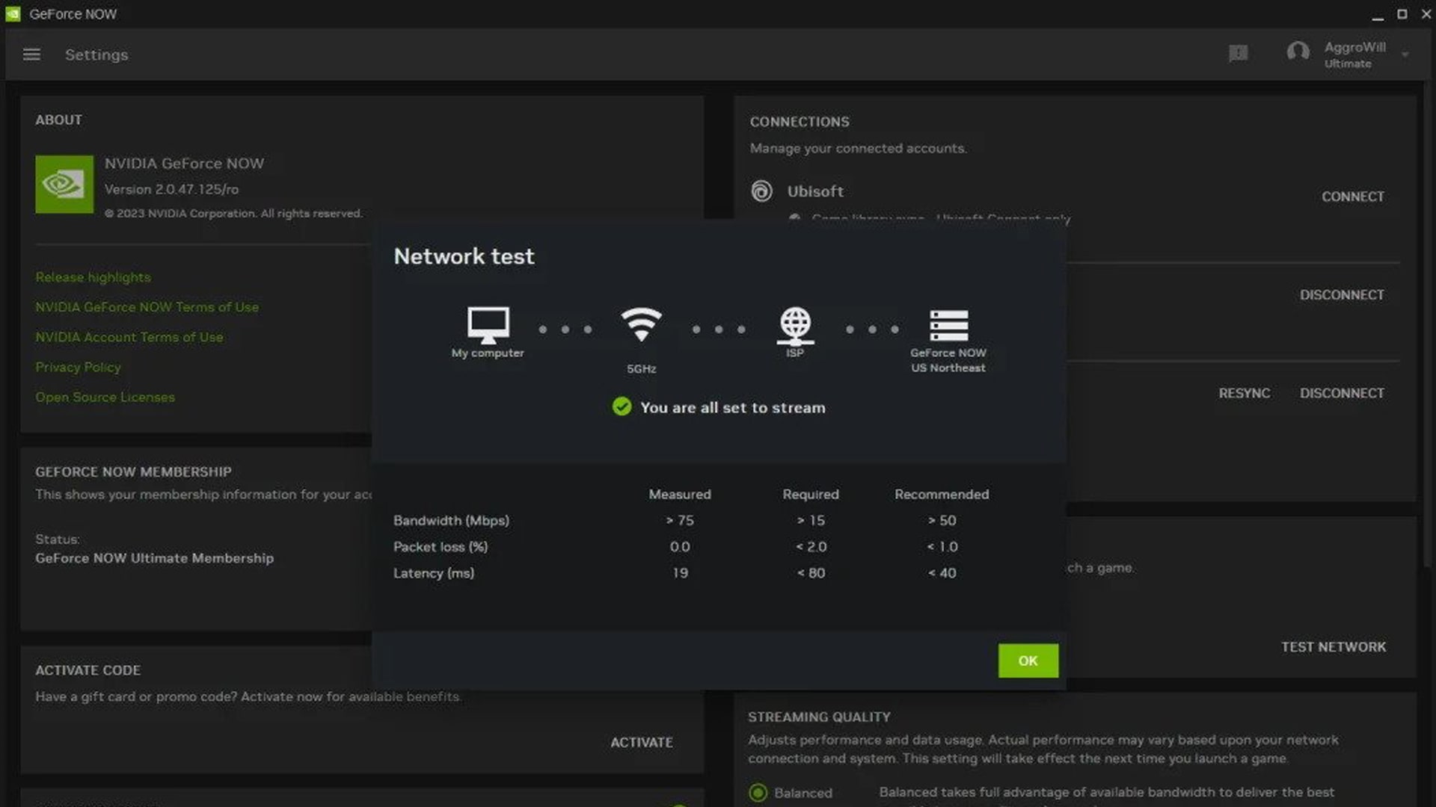The width and height of the screenshot is (1436, 807).
Task: Click the Recommended latency value '< 40'
Action: coord(942,572)
